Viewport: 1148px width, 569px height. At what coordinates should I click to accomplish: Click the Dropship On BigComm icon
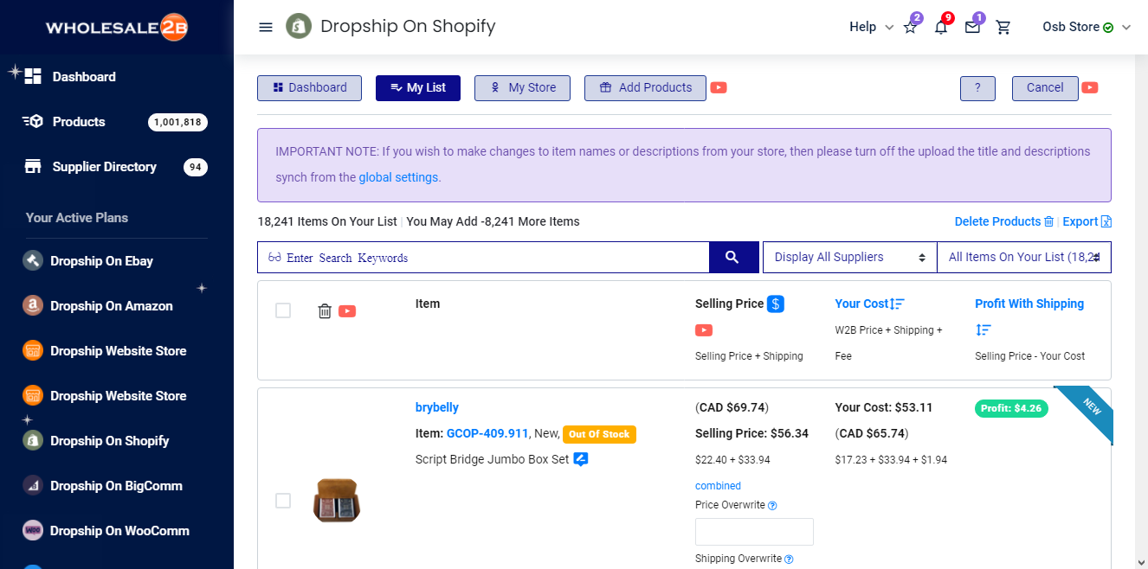33,485
